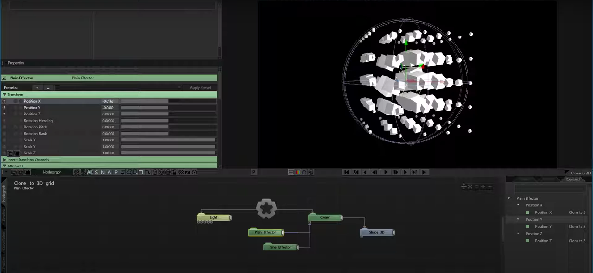Viewport: 593px width, 273px height.
Task: Click the Apply Preset button
Action: (201, 88)
